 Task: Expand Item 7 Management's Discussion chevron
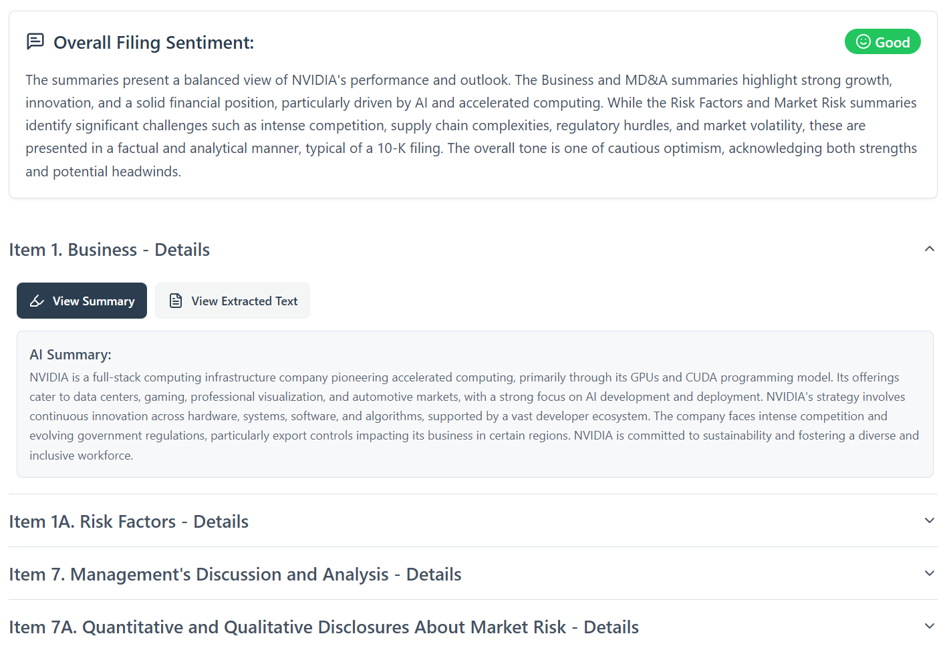click(x=929, y=573)
